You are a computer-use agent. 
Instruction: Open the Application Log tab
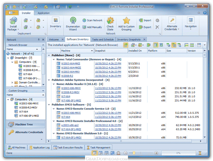pos(40,148)
